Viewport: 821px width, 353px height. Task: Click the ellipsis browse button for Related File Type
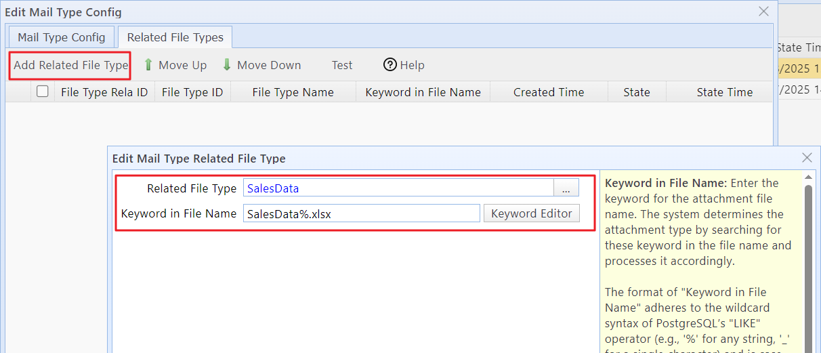566,188
